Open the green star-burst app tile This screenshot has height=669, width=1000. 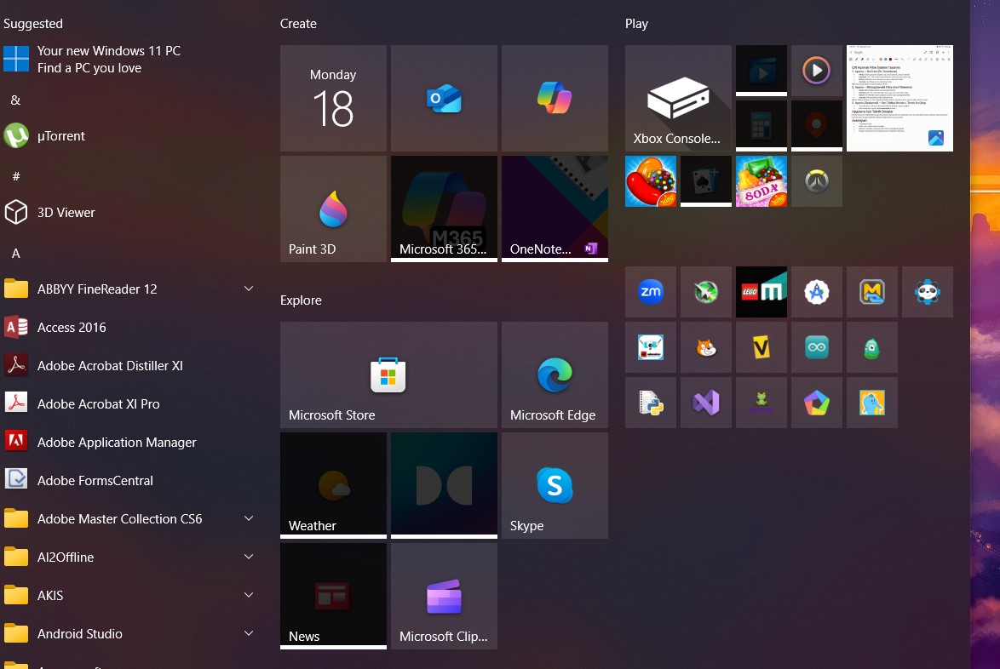pos(706,292)
